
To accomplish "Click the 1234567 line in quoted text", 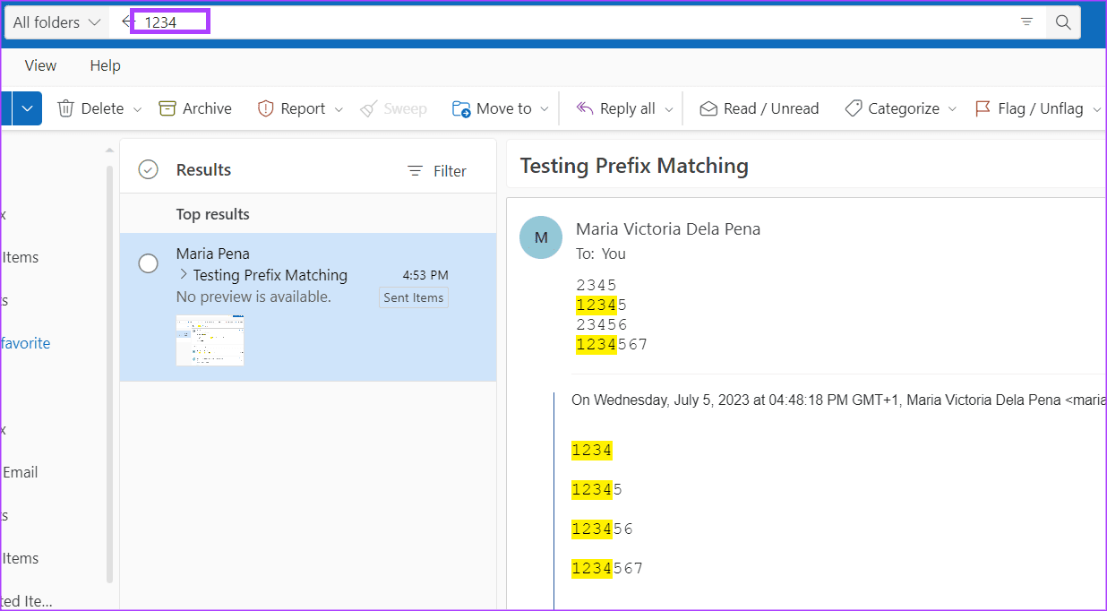I will [607, 568].
